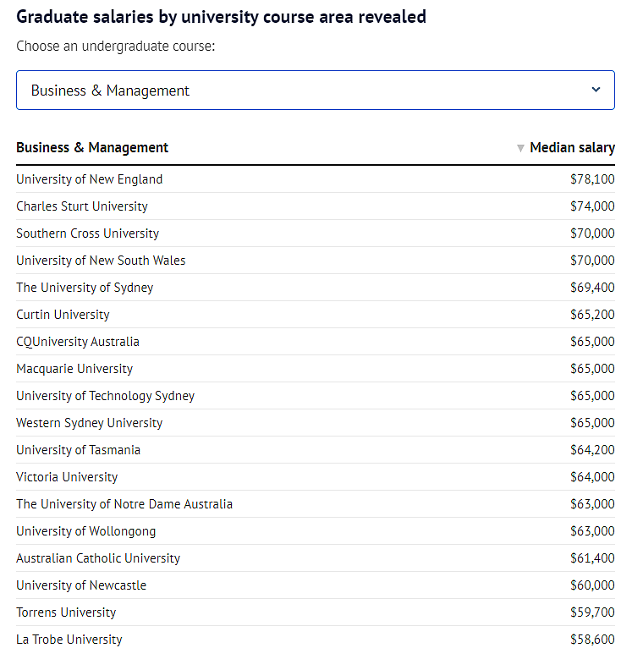Select Curtin University row

tap(316, 315)
